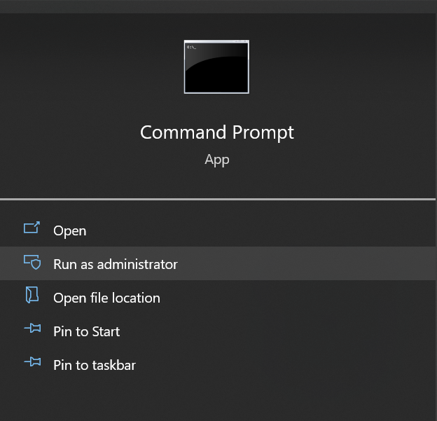The image size is (437, 421).
Task: Click the C:\_ prompt text inside console icon
Action: pos(191,47)
